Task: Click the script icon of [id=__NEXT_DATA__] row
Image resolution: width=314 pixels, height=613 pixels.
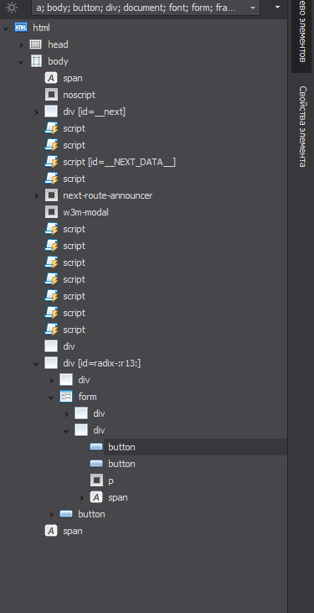Action: (51, 162)
